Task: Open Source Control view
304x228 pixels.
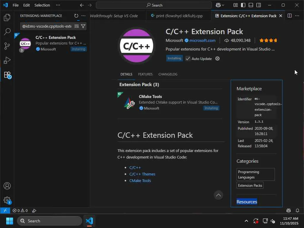Action: pos(7,46)
